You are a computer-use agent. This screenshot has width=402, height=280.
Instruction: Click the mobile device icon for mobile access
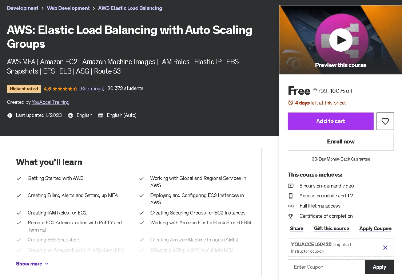point(290,196)
